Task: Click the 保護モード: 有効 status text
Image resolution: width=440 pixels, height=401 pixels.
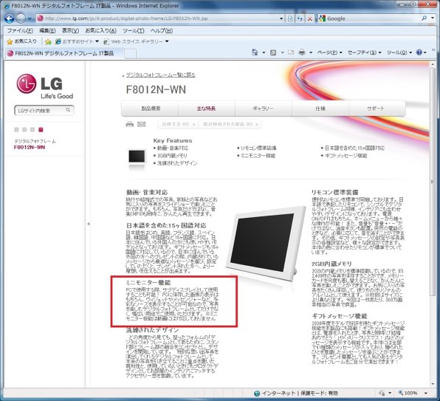Action: [x=320, y=394]
